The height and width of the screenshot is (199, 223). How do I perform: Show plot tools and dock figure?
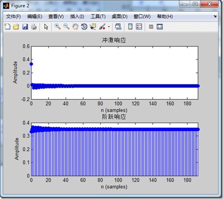(x=160, y=27)
